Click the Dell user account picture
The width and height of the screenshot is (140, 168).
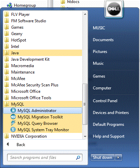tap(114, 9)
